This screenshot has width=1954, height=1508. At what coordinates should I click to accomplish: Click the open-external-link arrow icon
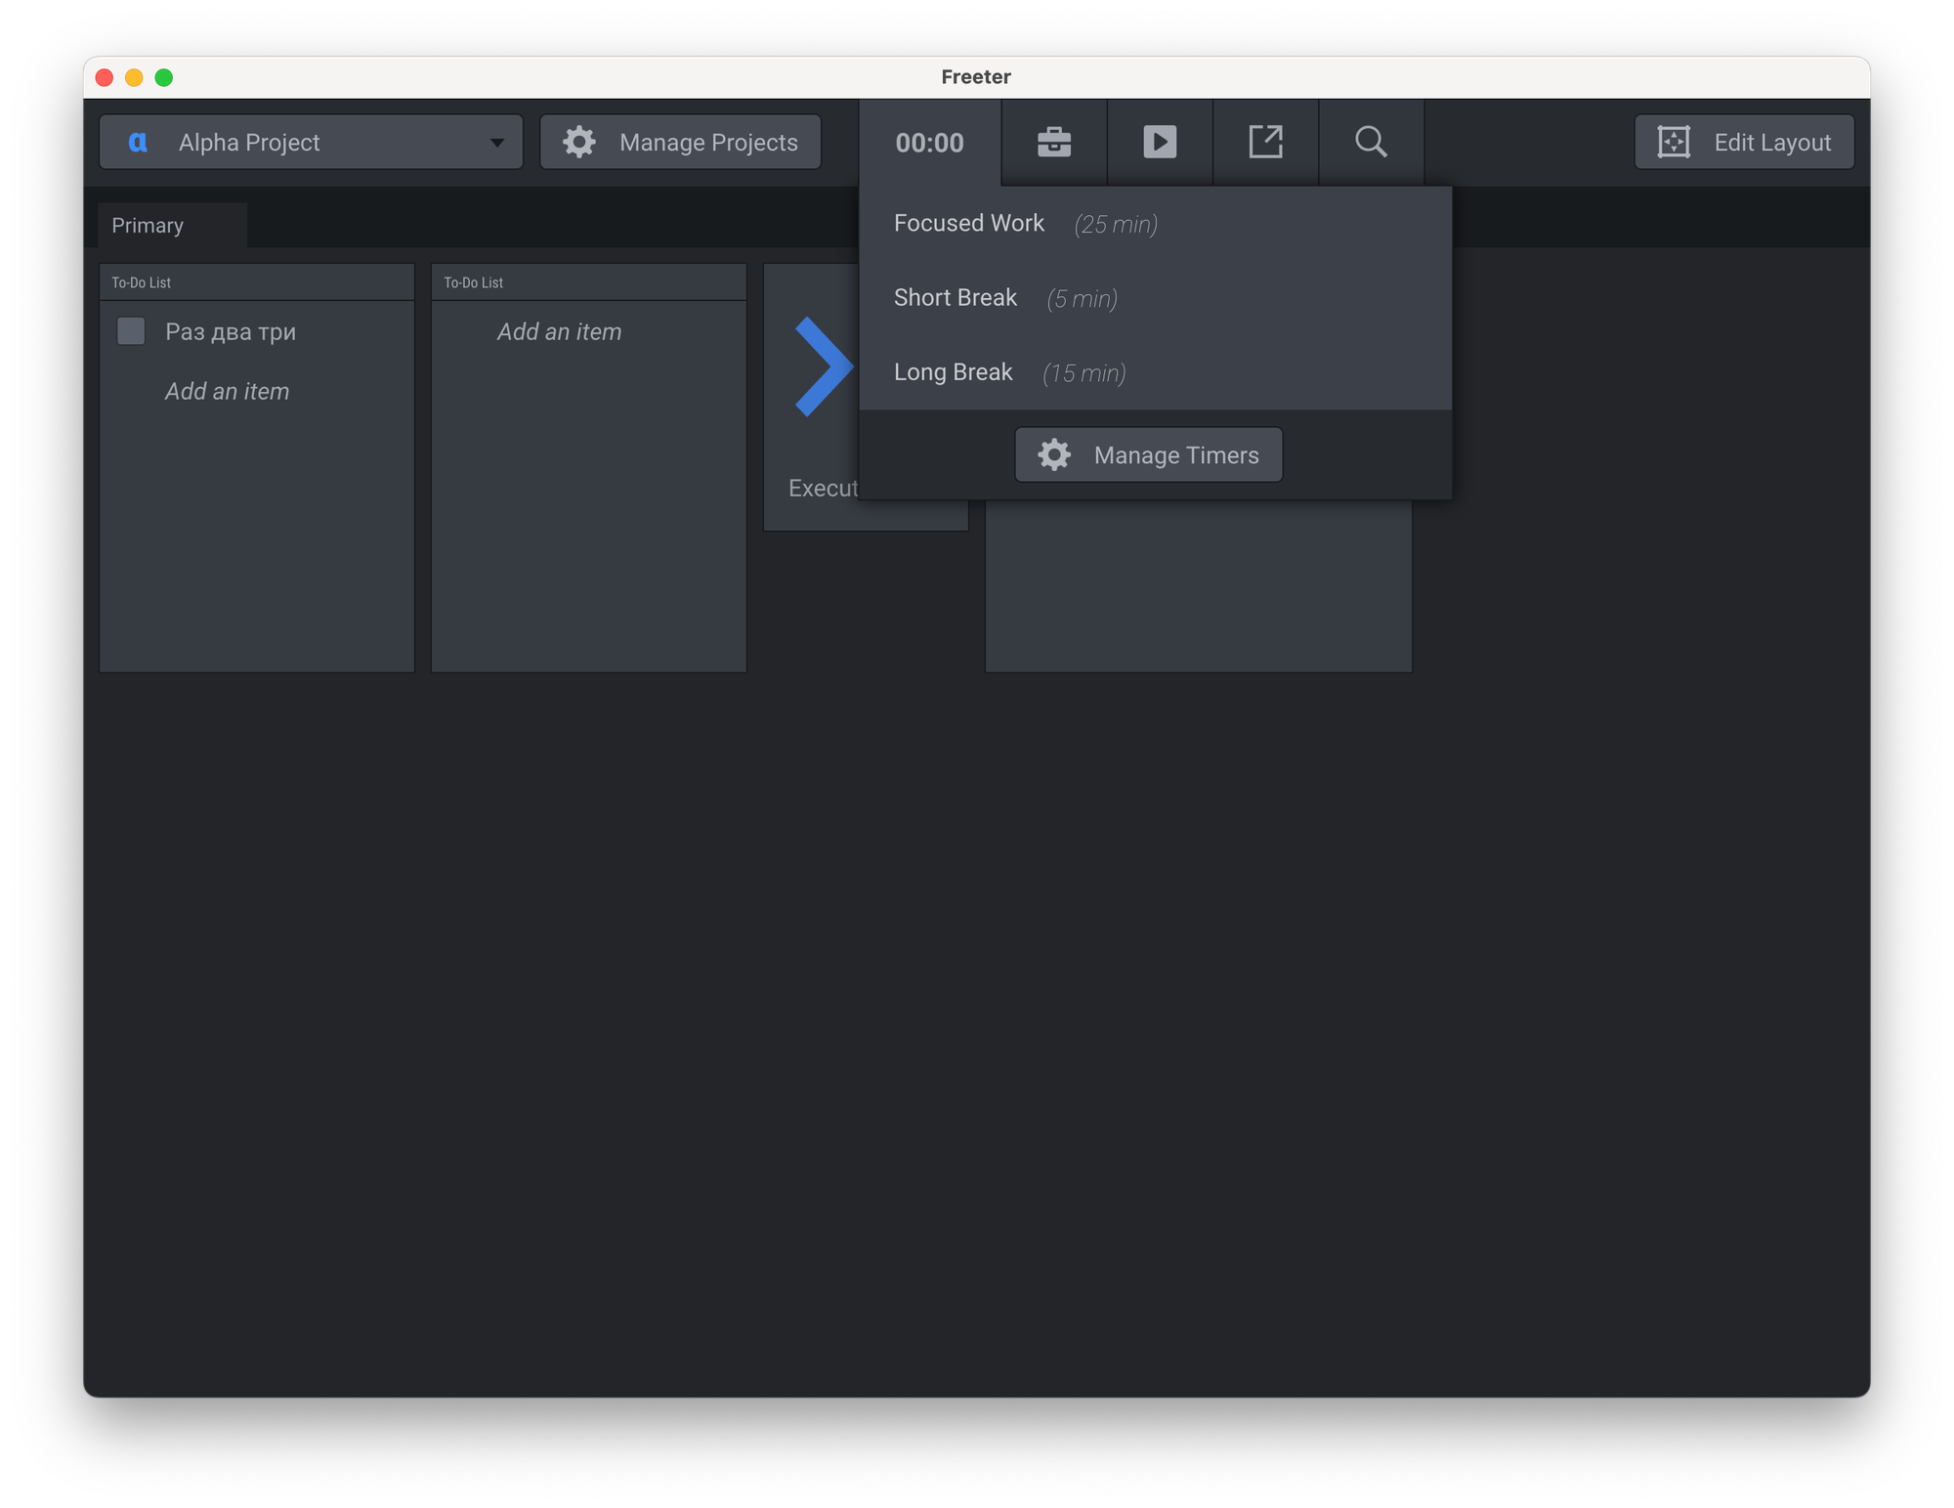(x=1265, y=143)
